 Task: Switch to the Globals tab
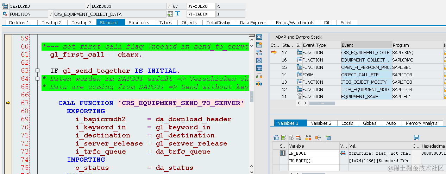pyautogui.click(x=370, y=123)
